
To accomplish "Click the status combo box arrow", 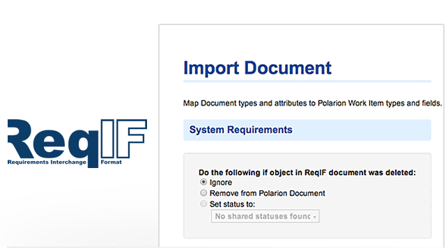I will tap(315, 217).
